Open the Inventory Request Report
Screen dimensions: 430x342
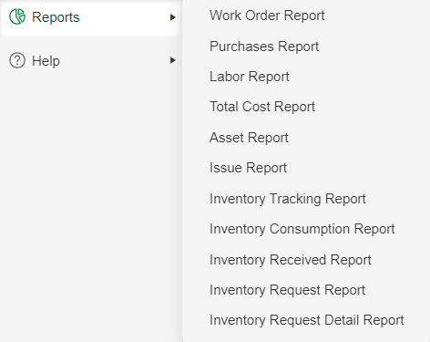[287, 290]
